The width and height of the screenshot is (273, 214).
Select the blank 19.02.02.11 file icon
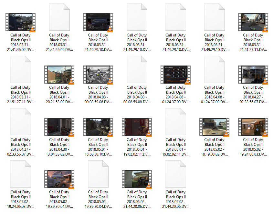[x=176, y=122]
